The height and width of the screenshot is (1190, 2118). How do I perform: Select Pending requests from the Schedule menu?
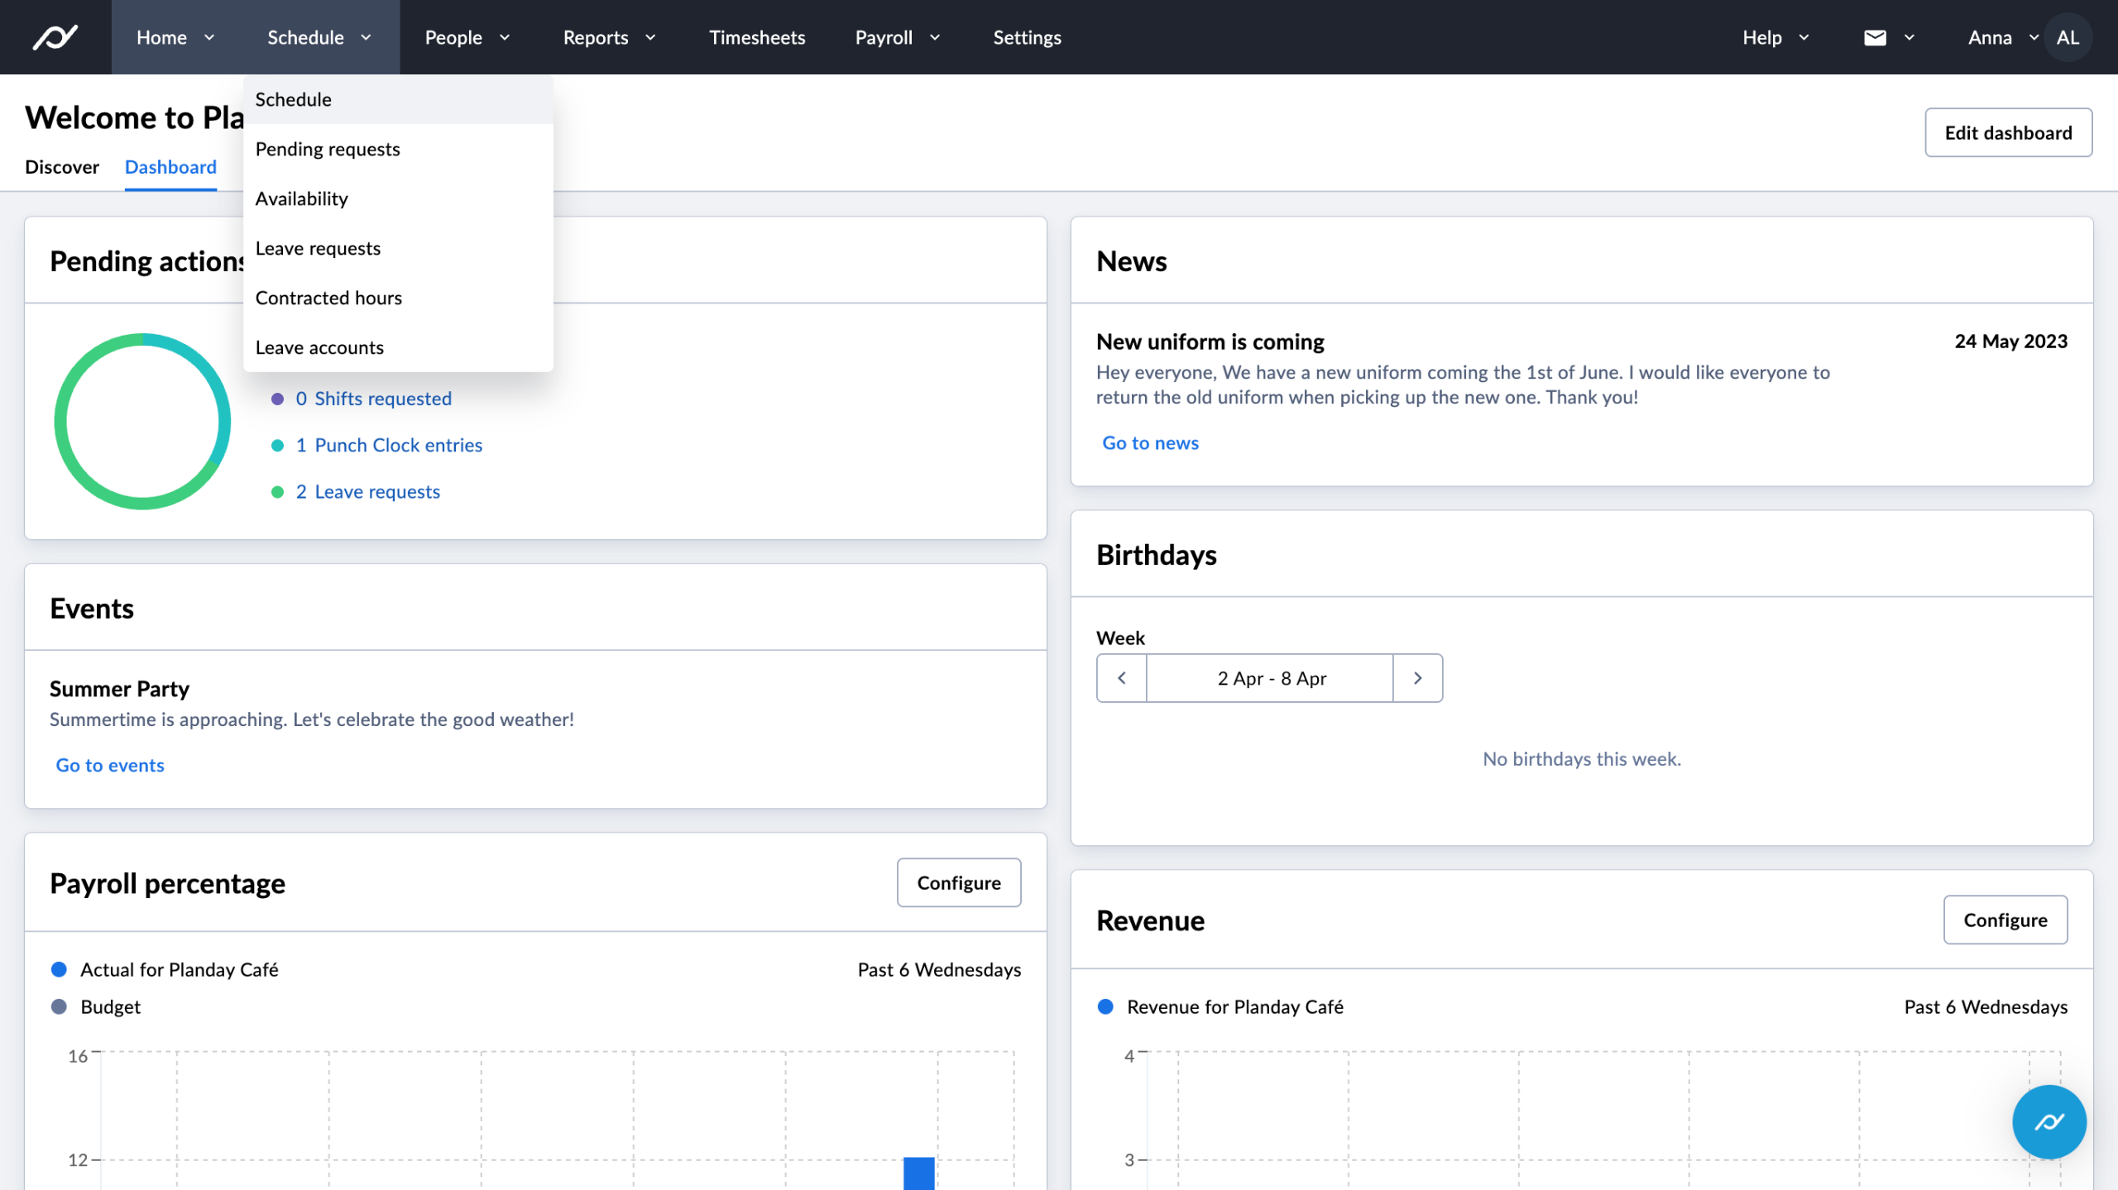pyautogui.click(x=328, y=149)
